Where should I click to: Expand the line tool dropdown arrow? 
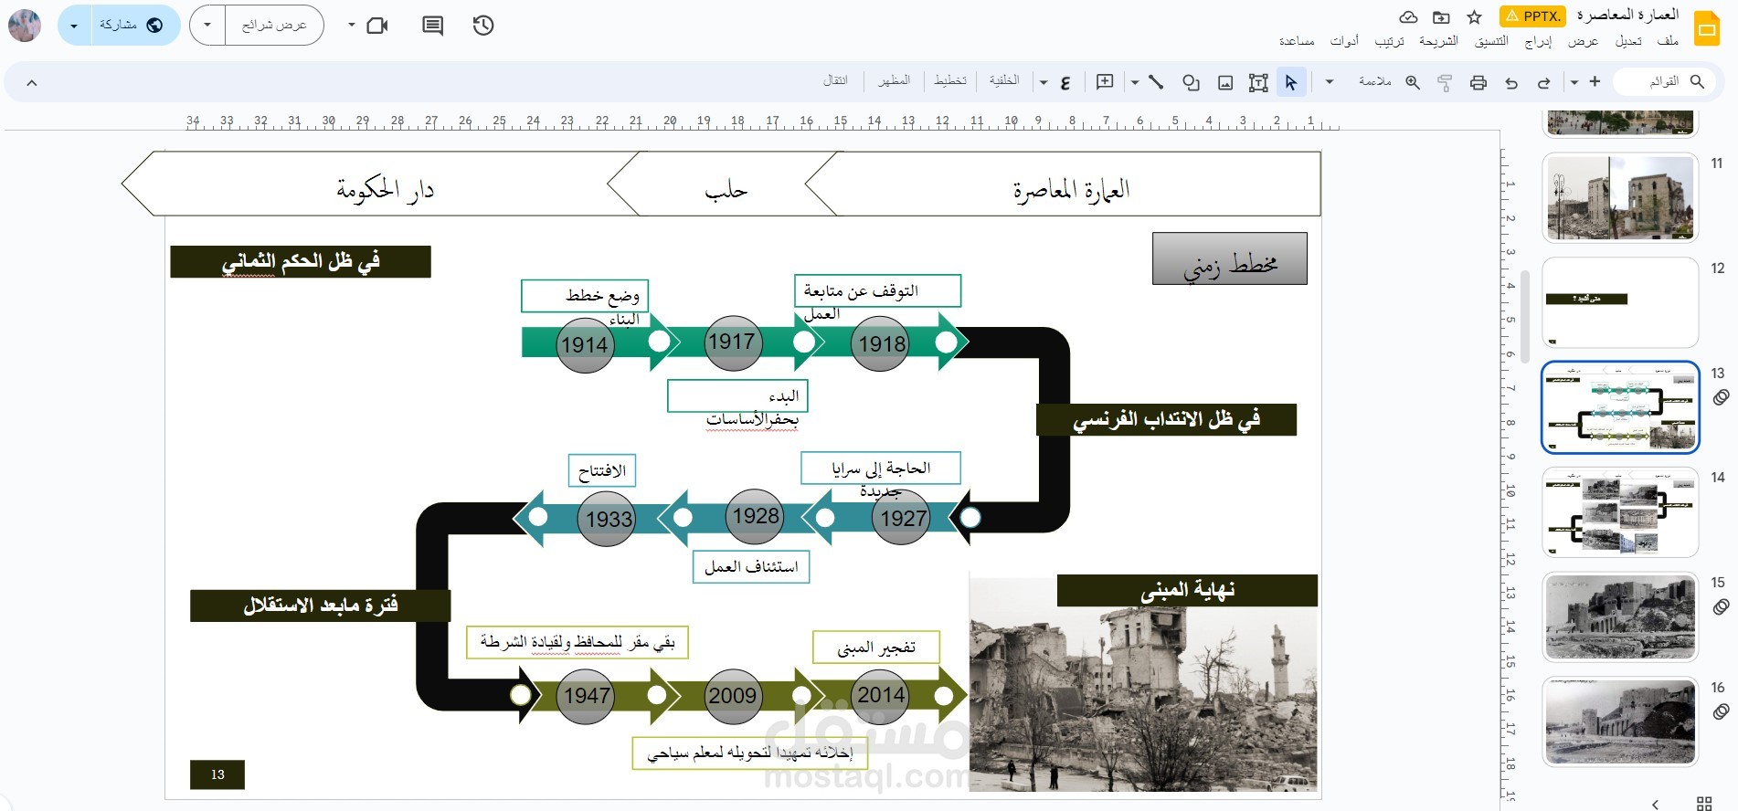coord(1135,82)
